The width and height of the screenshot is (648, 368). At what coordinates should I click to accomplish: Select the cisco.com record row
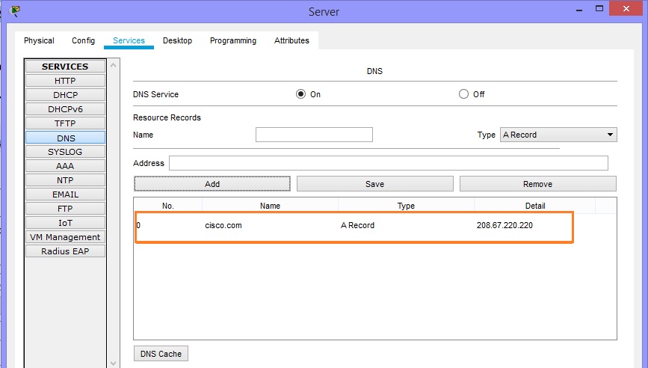354,225
